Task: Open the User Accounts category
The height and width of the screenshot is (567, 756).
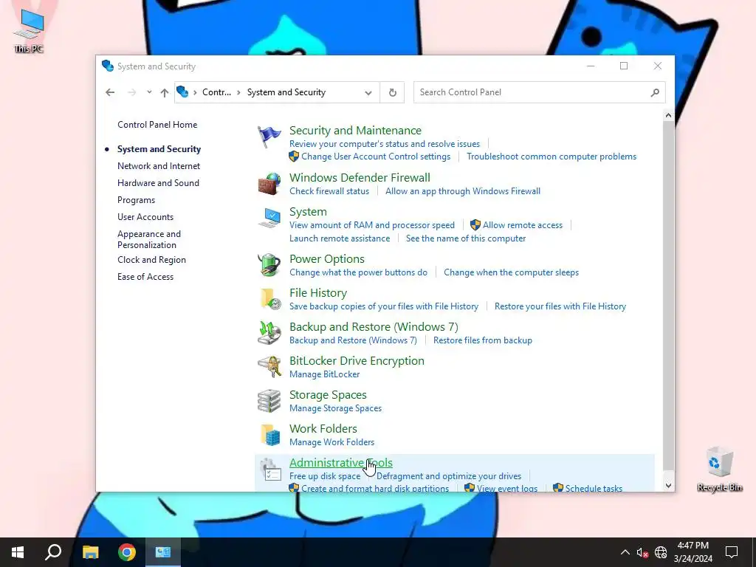Action: click(x=145, y=217)
